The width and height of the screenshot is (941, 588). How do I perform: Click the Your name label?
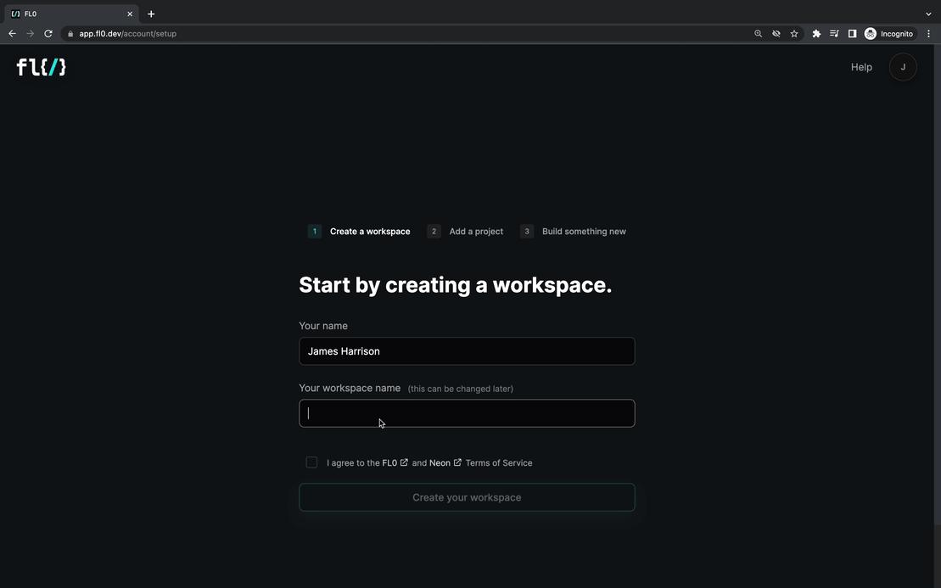323,326
